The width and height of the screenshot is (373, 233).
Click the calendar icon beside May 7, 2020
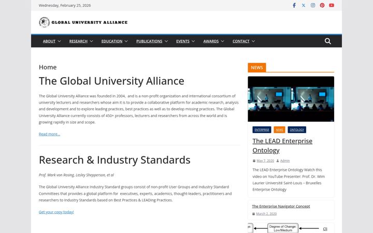pos(254,161)
